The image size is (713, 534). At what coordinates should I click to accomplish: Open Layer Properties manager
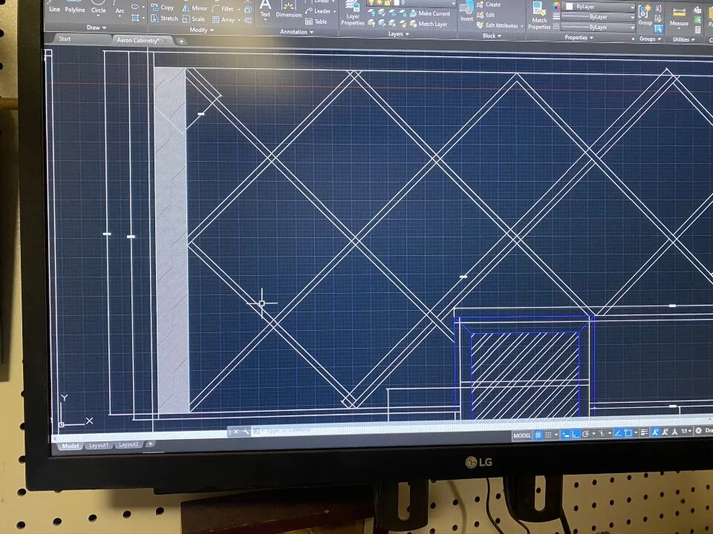click(x=353, y=13)
